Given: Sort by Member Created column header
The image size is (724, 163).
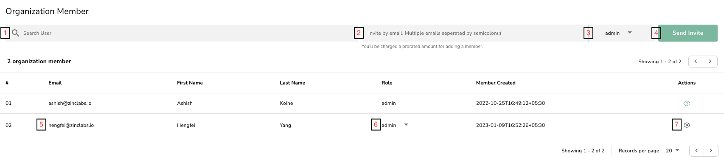Looking at the screenshot, I should (x=496, y=83).
